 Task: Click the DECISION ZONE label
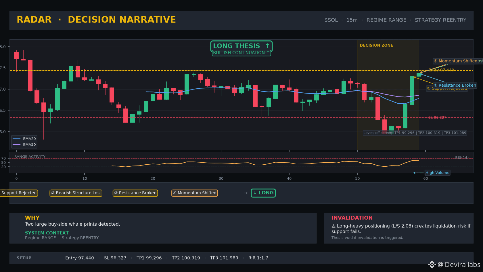pyautogui.click(x=376, y=45)
